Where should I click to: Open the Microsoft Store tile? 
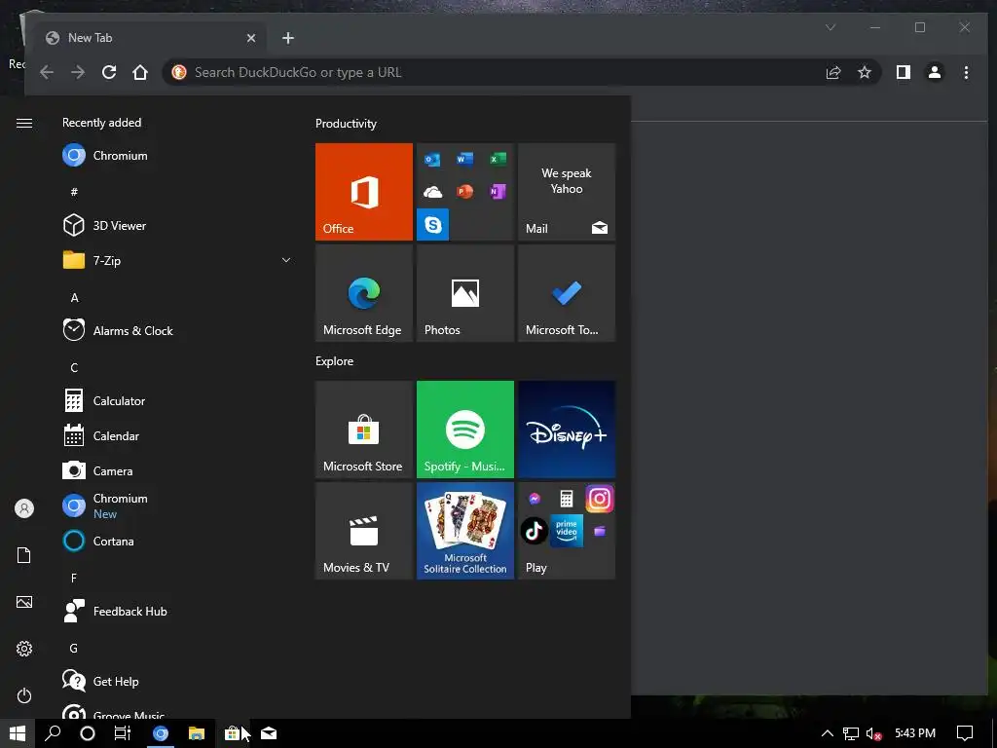[364, 430]
